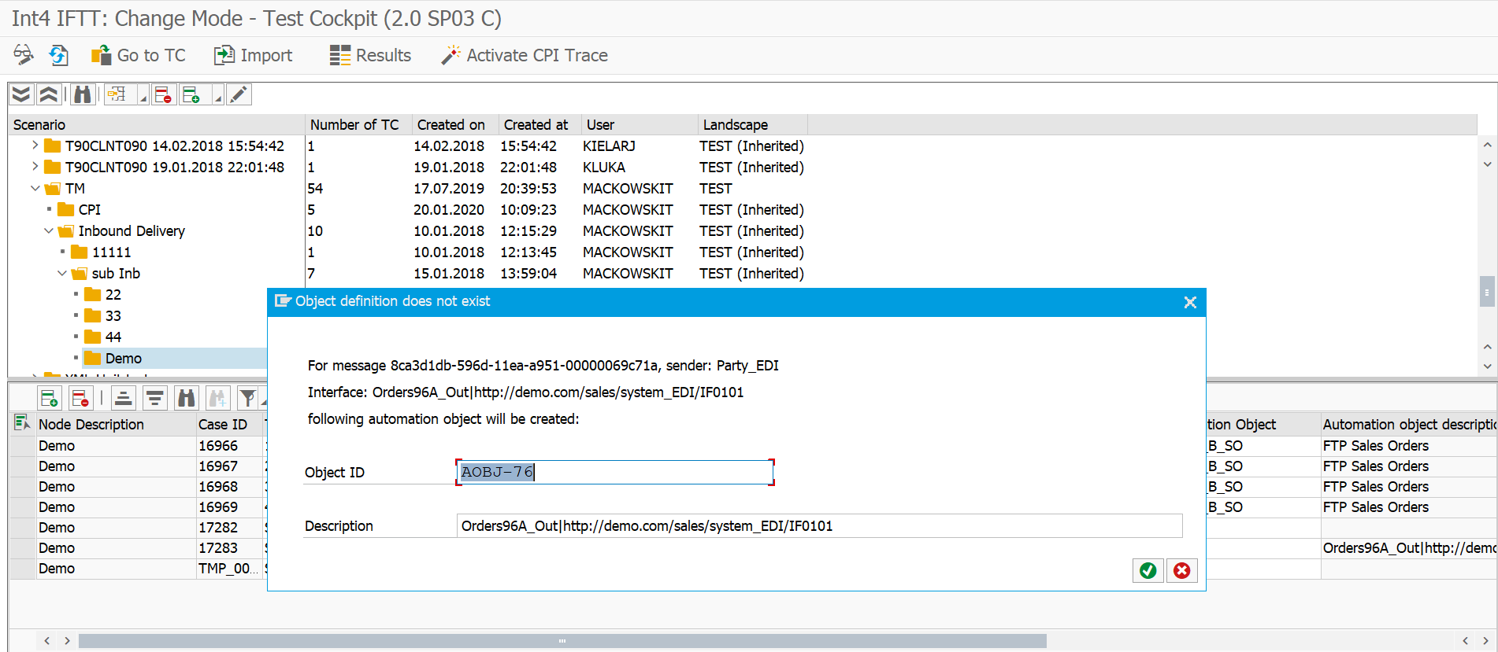Expand all scenario tree nodes

tap(21, 95)
